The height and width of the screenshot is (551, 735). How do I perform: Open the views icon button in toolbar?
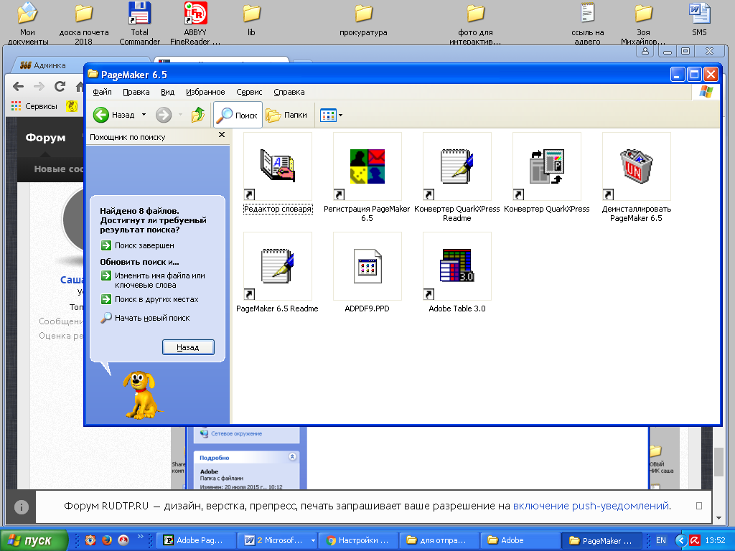[x=328, y=115]
